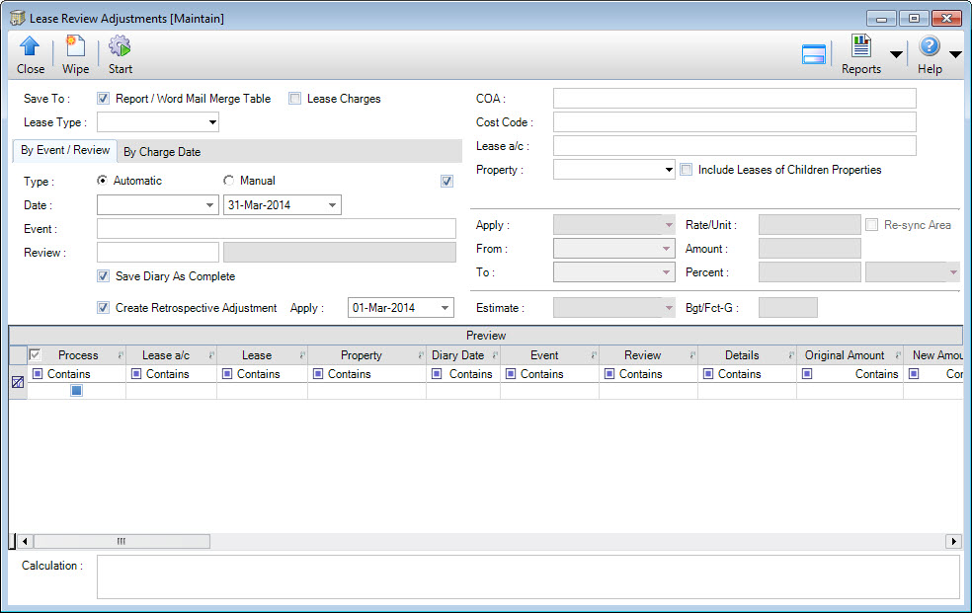
Task: Select the Manual type radio button
Action: (x=229, y=181)
